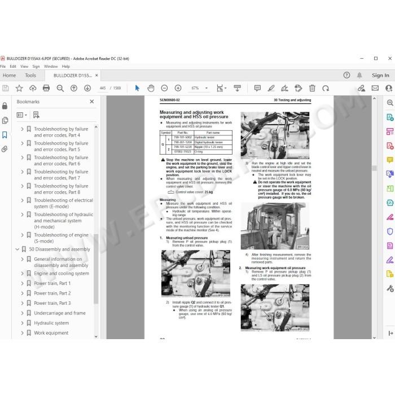This screenshot has width=395, height=395.
Task: Open the bookmarks options dropdown
Action: 21,115
